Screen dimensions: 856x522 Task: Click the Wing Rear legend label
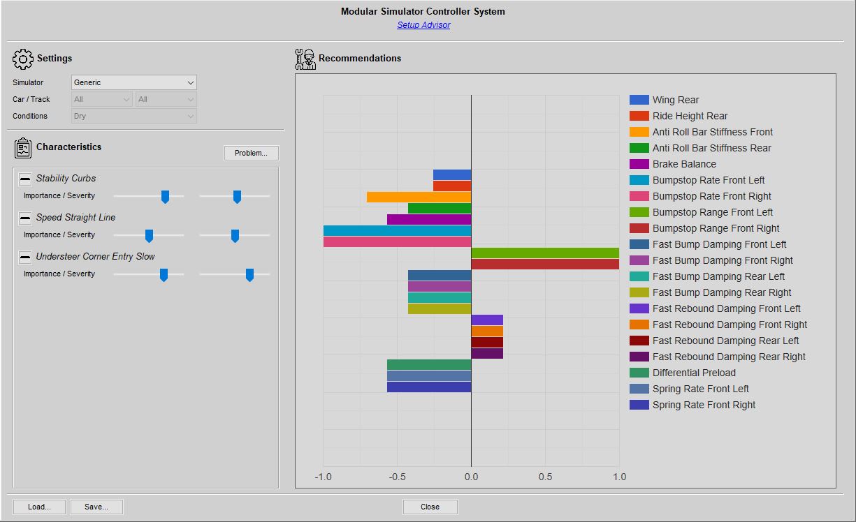tap(676, 100)
